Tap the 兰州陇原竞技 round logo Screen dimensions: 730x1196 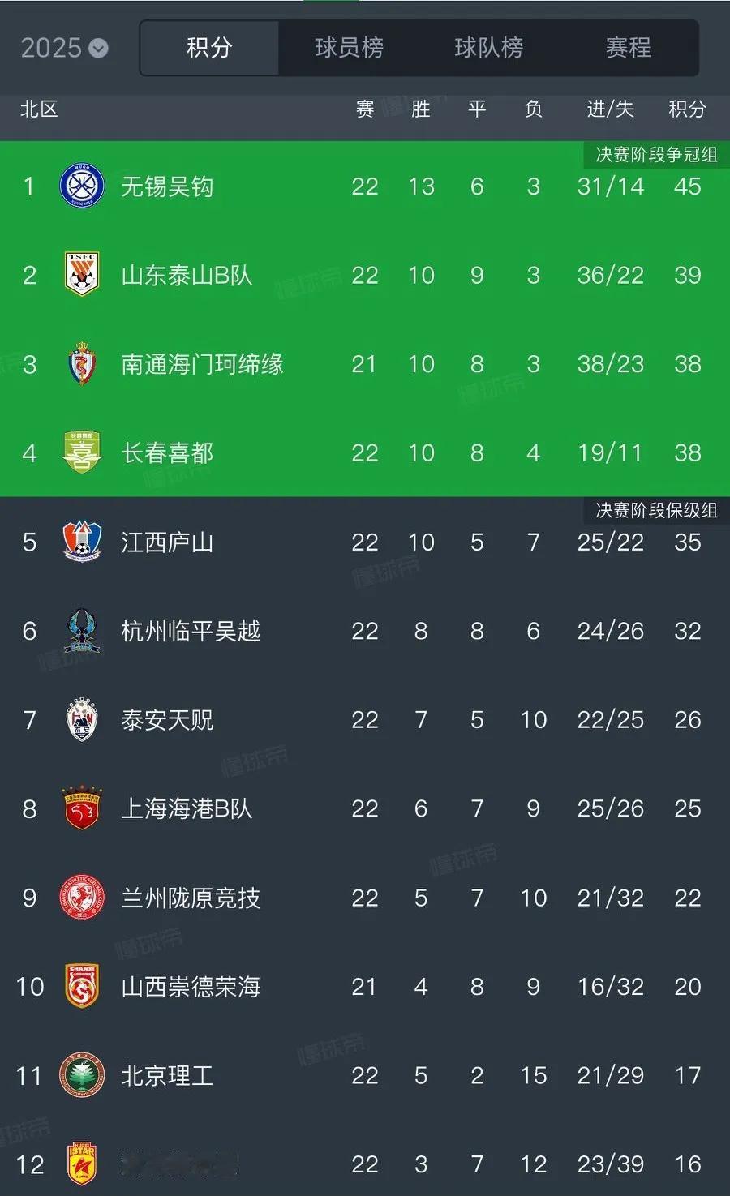pyautogui.click(x=82, y=898)
